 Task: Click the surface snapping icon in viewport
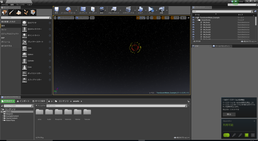[x=151, y=18]
